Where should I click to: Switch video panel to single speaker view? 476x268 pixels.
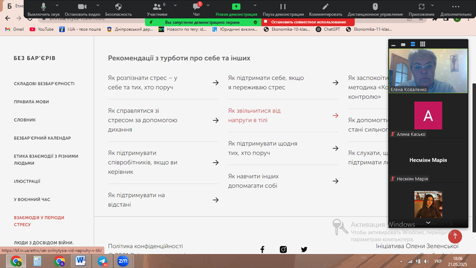[x=403, y=45]
